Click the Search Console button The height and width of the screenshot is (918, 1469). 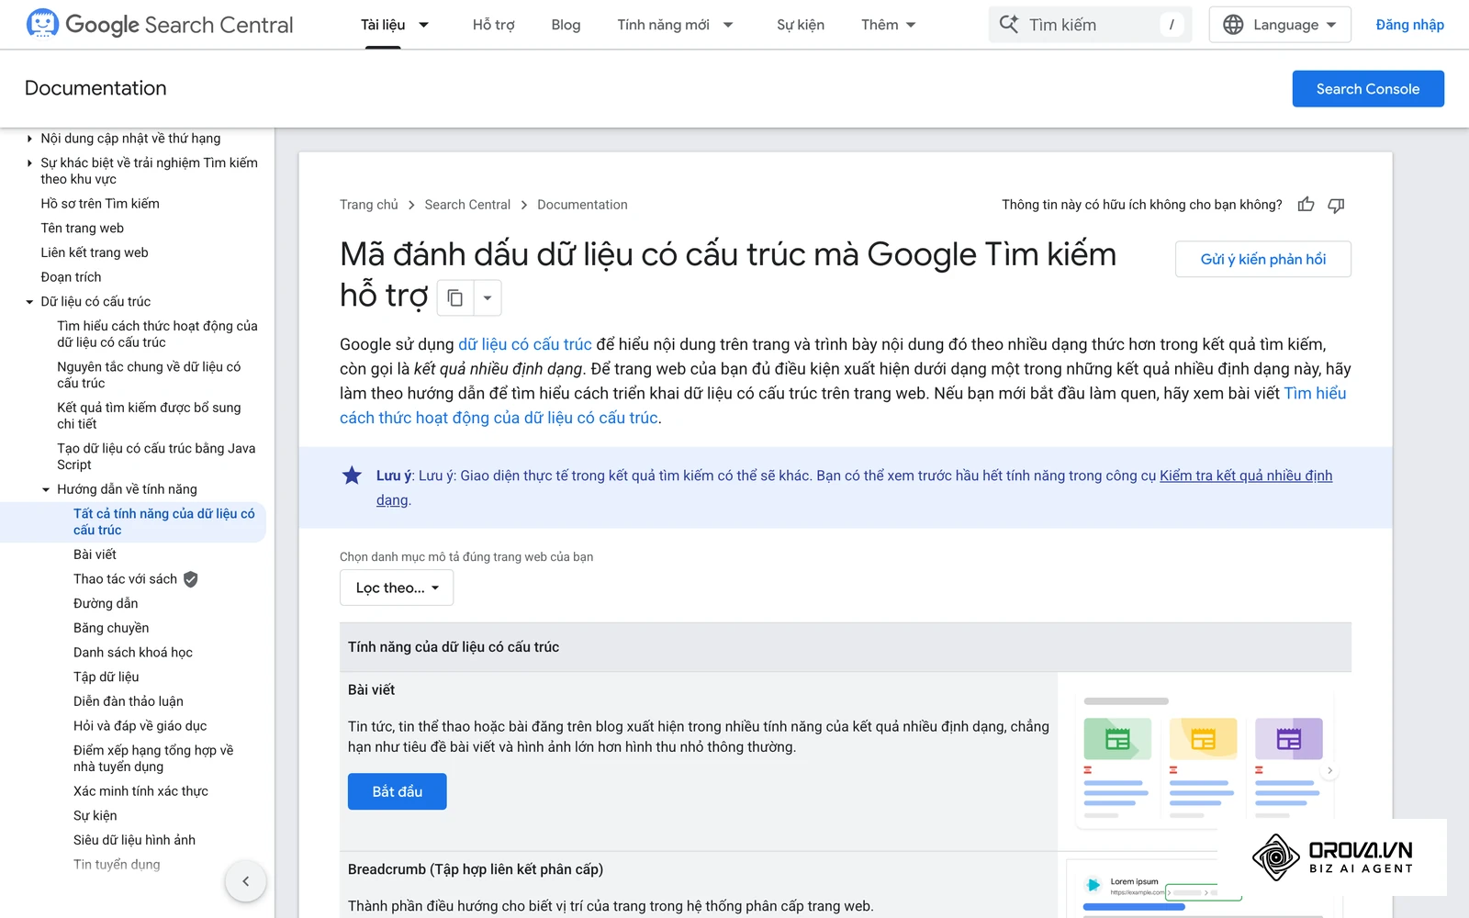(x=1368, y=89)
